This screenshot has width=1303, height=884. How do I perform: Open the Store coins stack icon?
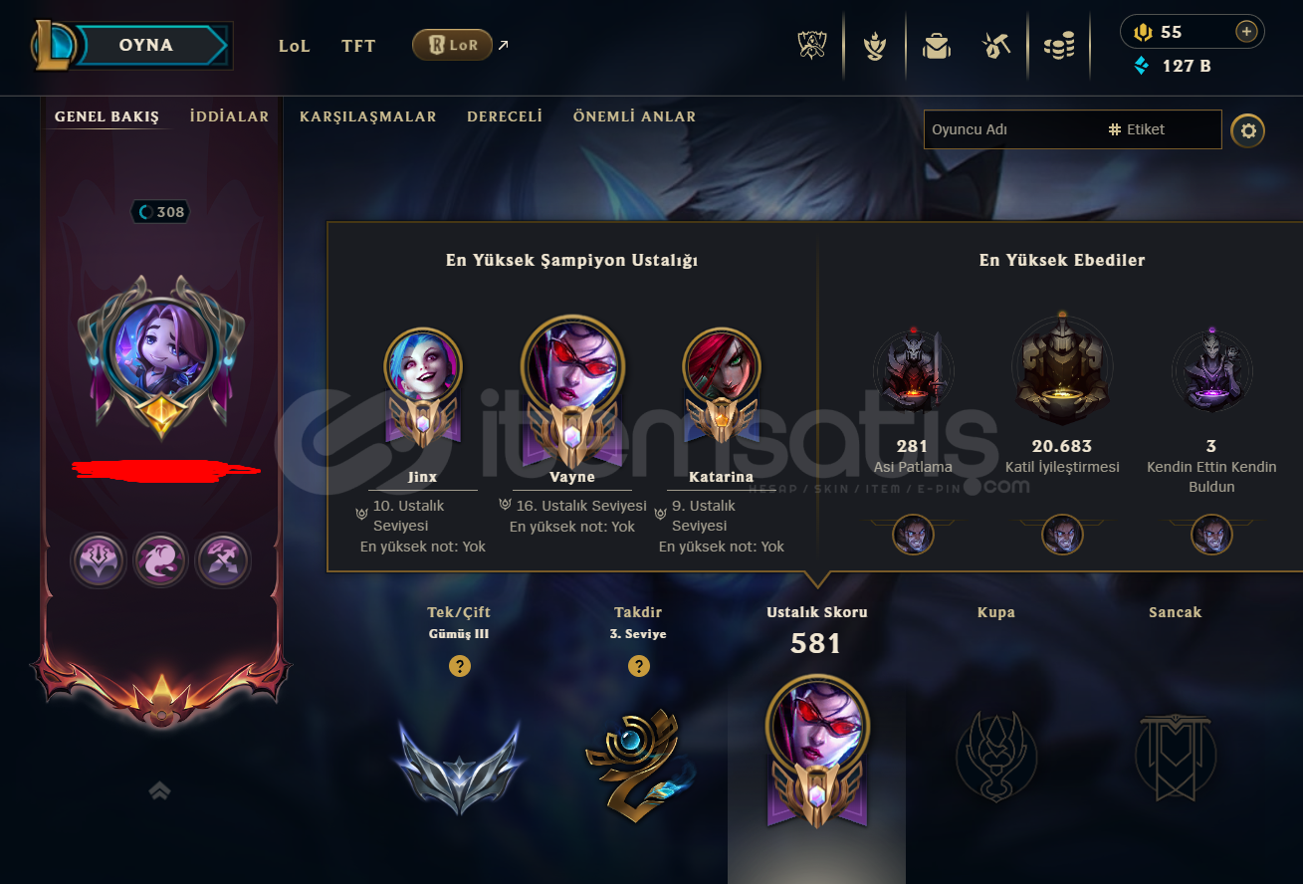[1059, 46]
